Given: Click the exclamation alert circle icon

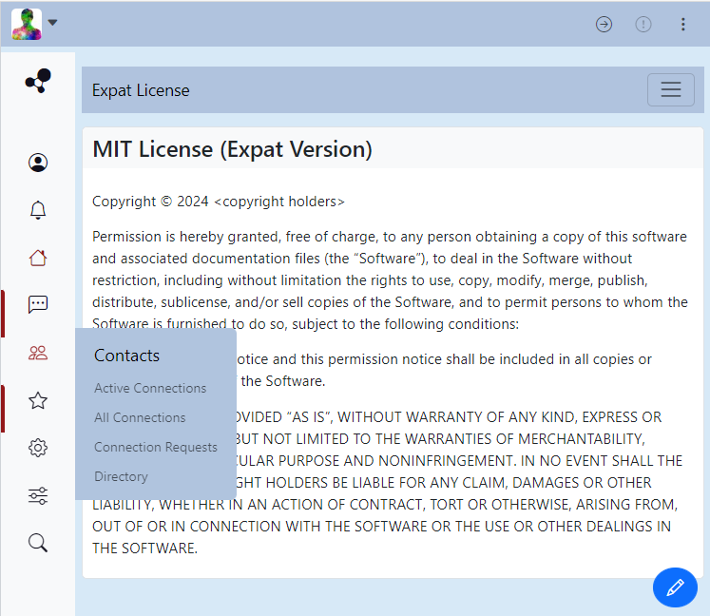Looking at the screenshot, I should point(643,25).
